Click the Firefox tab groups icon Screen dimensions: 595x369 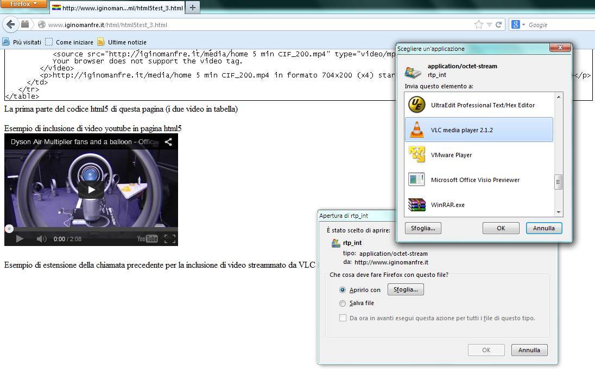25,24
